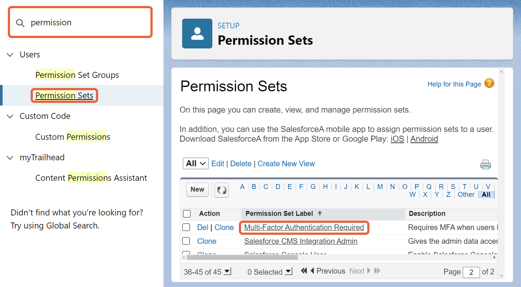Collapse the Users section in sidebar
The width and height of the screenshot is (521, 287).
(10, 54)
